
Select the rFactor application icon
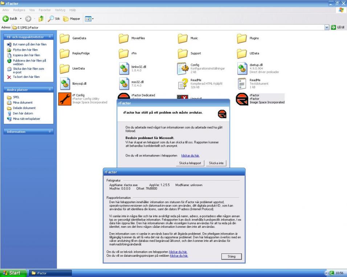242,98
